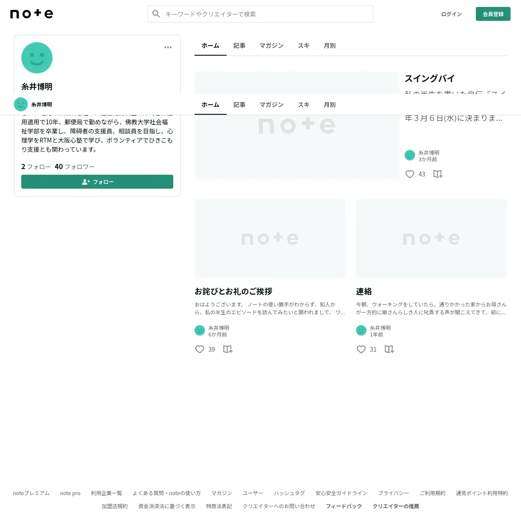Image resolution: width=521 pixels, height=529 pixels.
Task: Like the お詫びとお礼のご挨拶 post
Action: (200, 349)
